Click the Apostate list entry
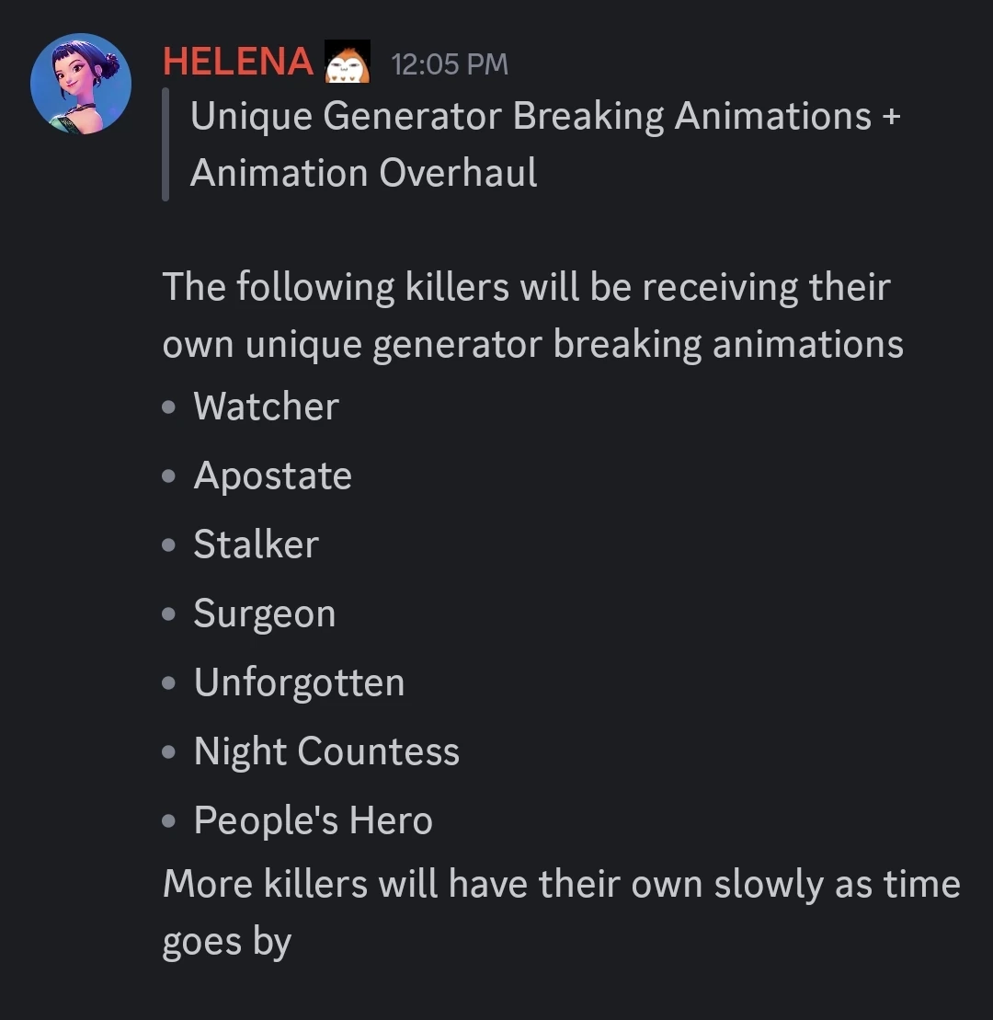The image size is (993, 1020). [272, 476]
